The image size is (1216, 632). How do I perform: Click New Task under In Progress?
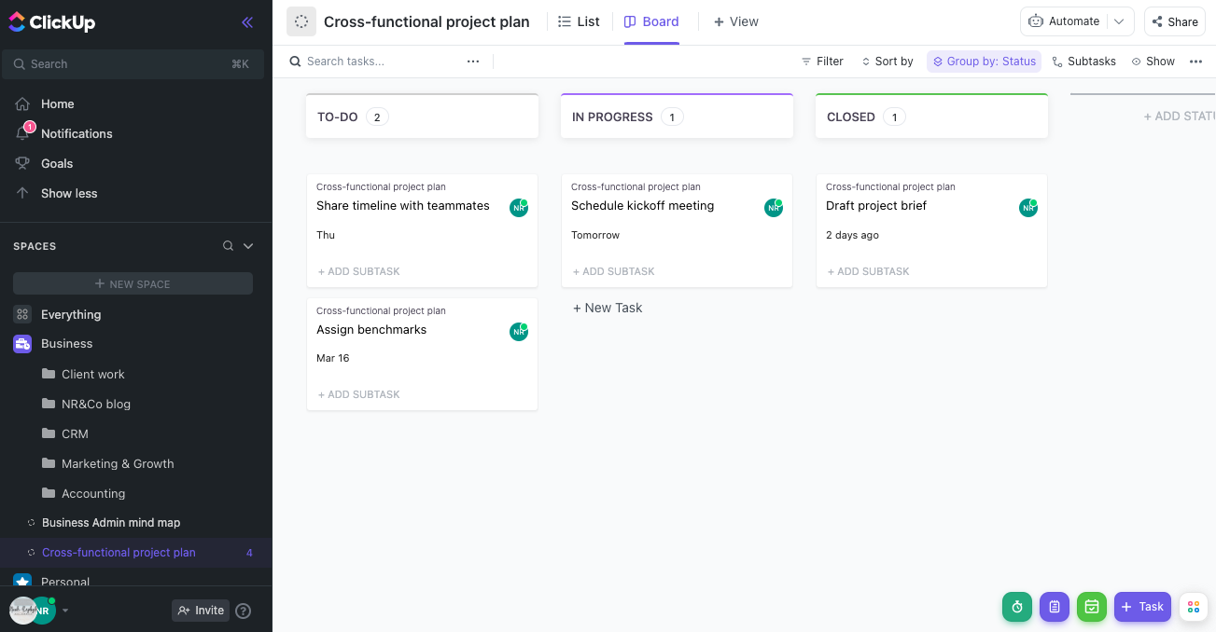[x=608, y=308]
